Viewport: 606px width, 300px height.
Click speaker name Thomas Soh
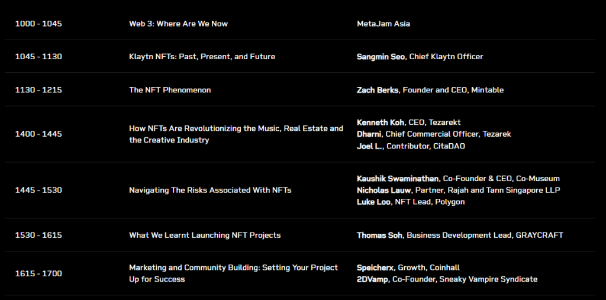379,235
